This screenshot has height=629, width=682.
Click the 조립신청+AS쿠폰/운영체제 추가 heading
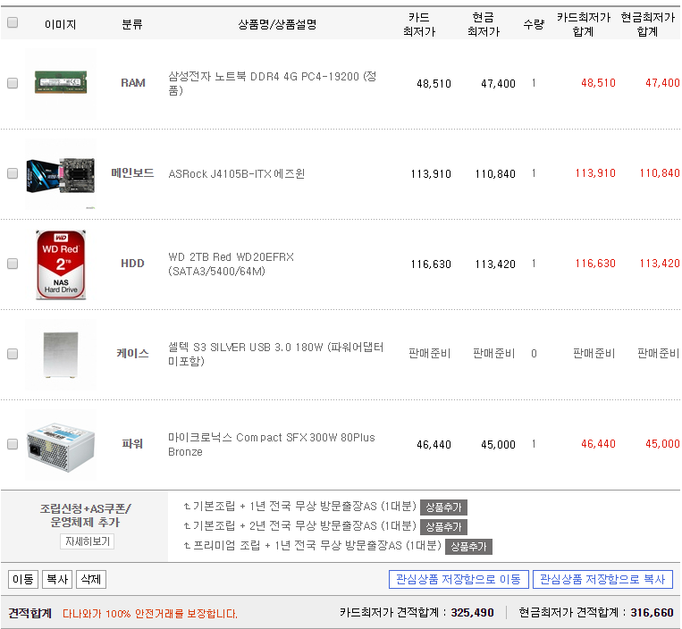tap(86, 516)
